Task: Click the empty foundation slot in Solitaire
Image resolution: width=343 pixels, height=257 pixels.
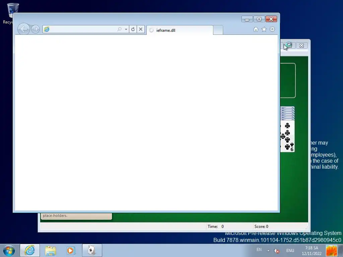Action: pyautogui.click(x=288, y=80)
